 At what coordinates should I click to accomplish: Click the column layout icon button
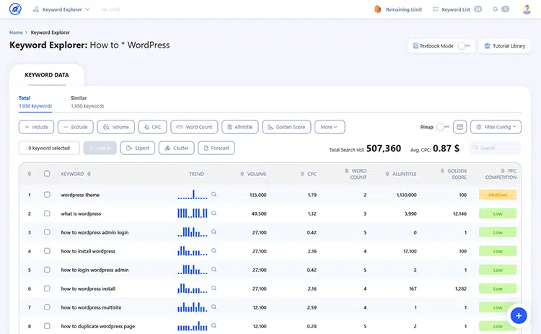point(459,127)
